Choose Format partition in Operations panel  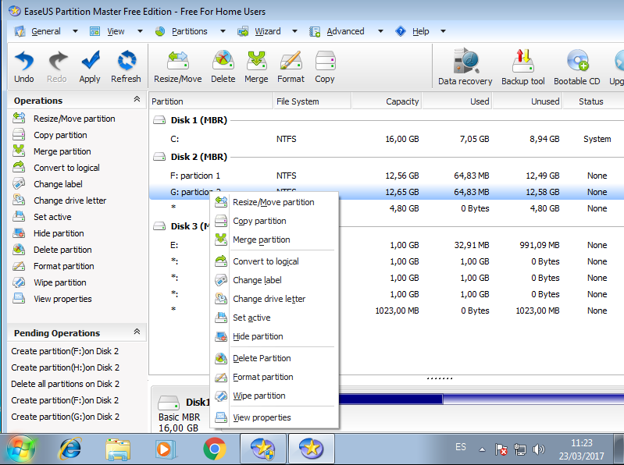[x=53, y=266]
